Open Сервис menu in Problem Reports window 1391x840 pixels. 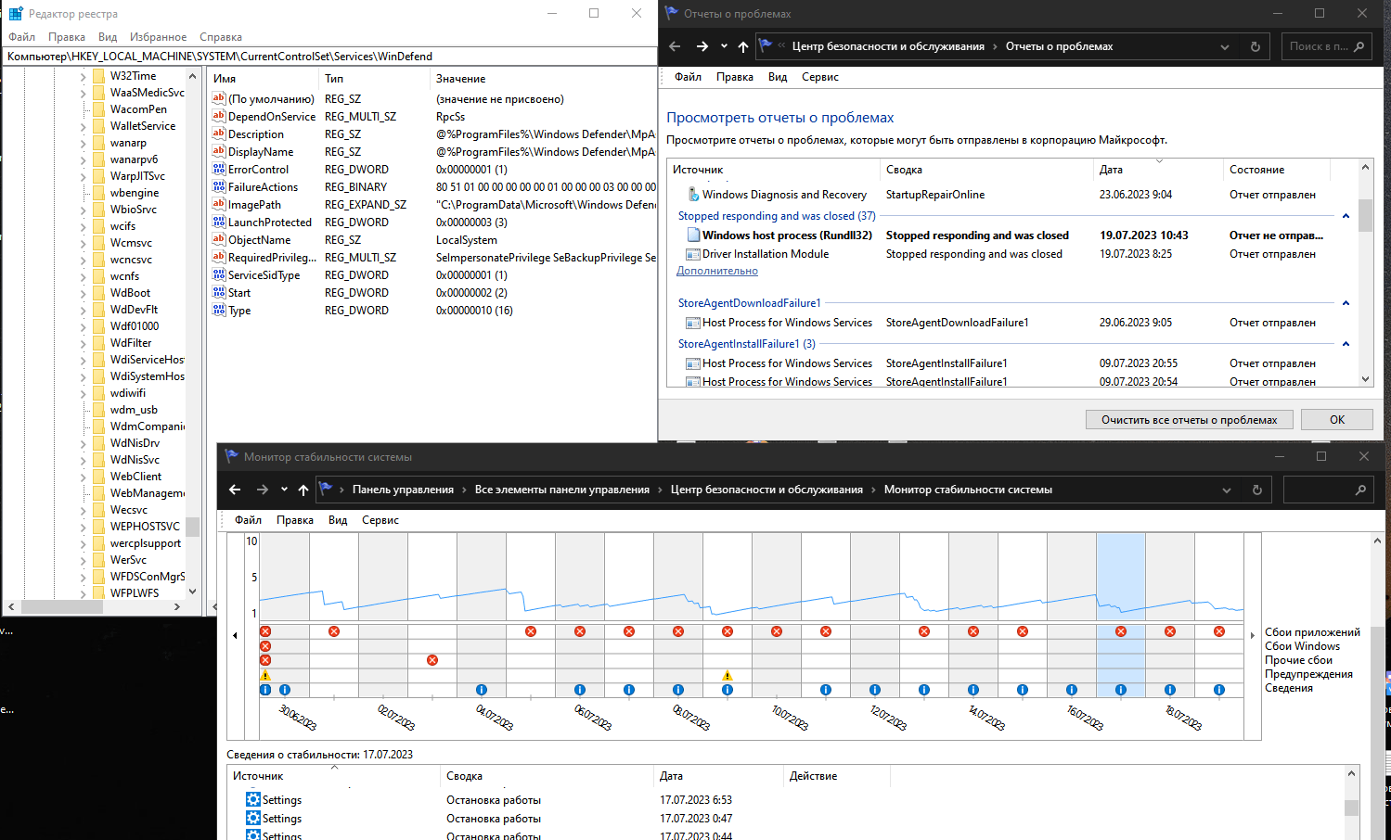(x=820, y=77)
